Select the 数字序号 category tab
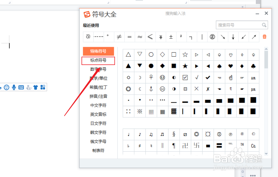The image size is (278, 177). pyautogui.click(x=98, y=69)
